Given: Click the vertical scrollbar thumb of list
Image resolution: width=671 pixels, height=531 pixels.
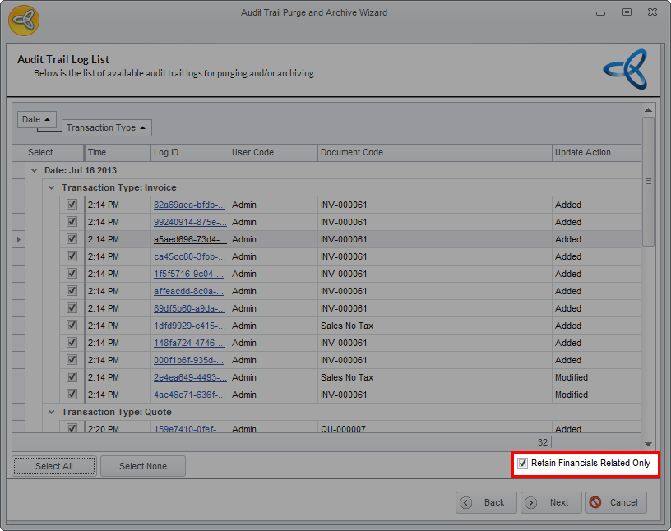Looking at the screenshot, I should (x=648, y=181).
